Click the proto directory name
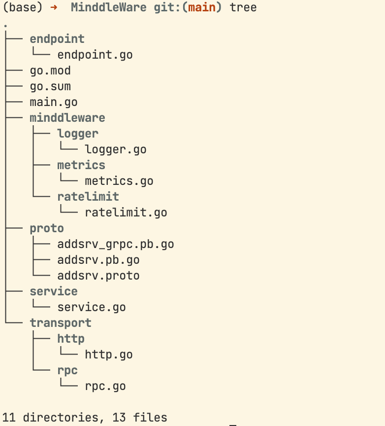The image size is (385, 426). point(47,229)
